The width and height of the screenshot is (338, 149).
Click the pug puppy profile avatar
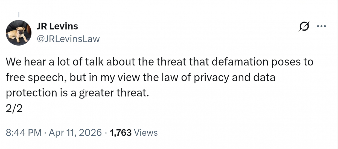pyautogui.click(x=19, y=33)
